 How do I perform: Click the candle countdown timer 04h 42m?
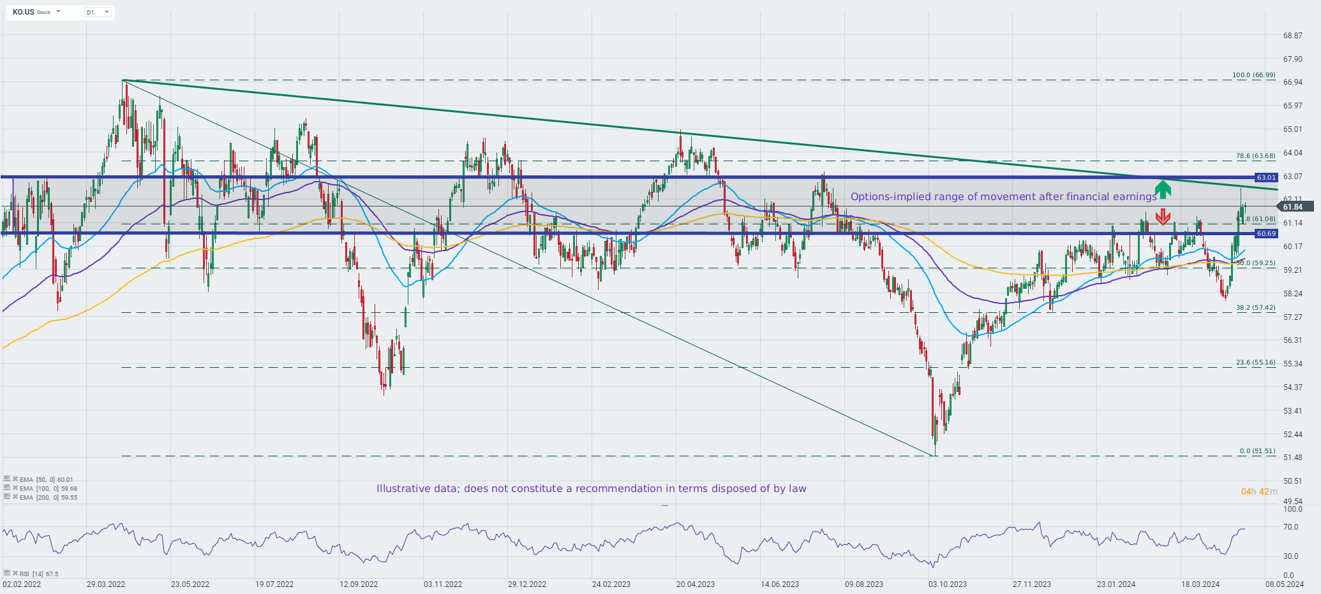point(1259,491)
